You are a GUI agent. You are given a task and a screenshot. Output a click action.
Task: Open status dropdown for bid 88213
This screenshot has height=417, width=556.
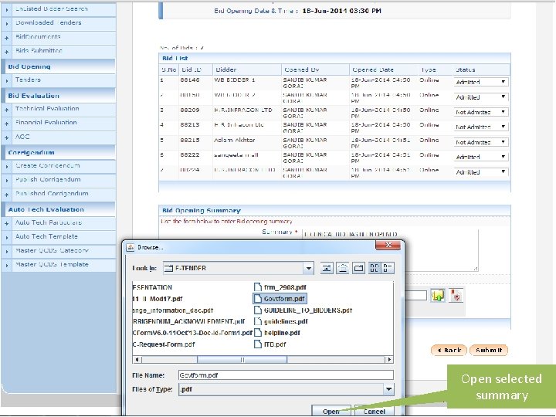(x=481, y=127)
